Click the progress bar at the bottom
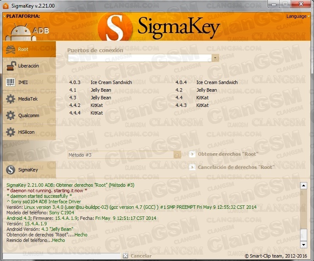 61,256
